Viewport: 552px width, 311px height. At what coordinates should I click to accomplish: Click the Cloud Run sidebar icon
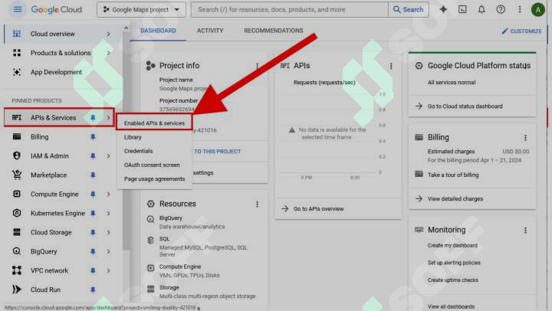click(x=17, y=290)
